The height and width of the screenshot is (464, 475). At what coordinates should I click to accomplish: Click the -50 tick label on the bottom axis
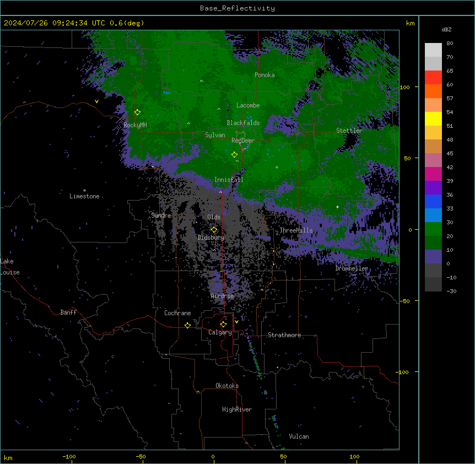[x=141, y=456]
